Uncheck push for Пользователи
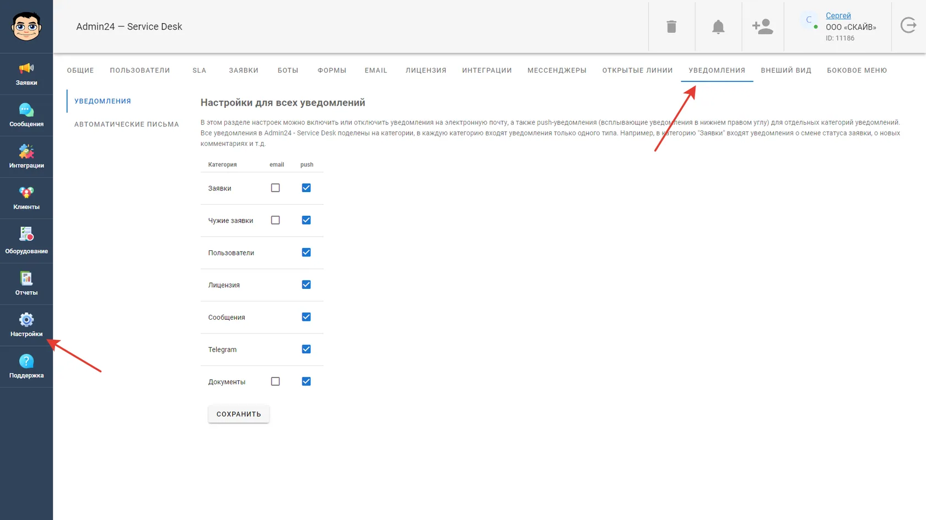 pyautogui.click(x=306, y=253)
